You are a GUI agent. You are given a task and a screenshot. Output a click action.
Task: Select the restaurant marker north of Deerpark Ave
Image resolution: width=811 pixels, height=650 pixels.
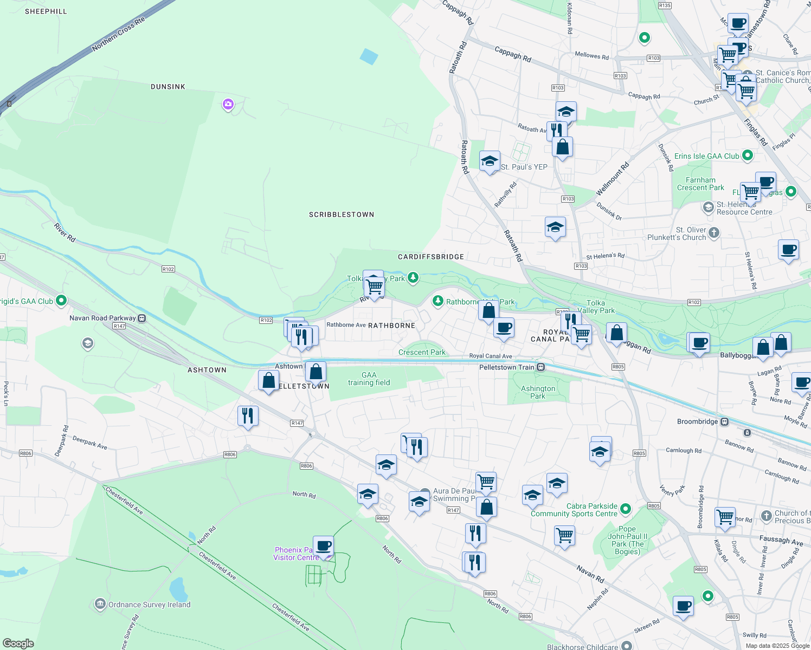coord(248,416)
